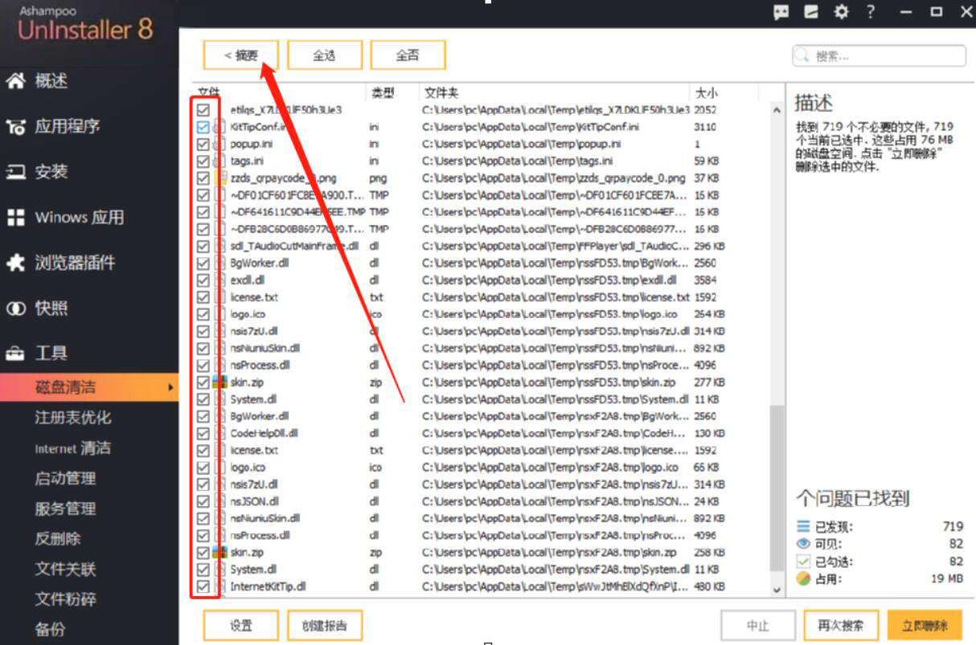Screen dimensions: 976x645
Task: Go back with the < 摘要 button
Action: pyautogui.click(x=241, y=55)
